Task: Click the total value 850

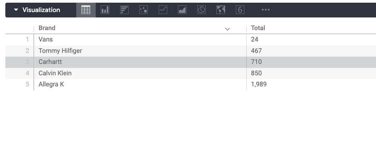Action: pos(256,73)
